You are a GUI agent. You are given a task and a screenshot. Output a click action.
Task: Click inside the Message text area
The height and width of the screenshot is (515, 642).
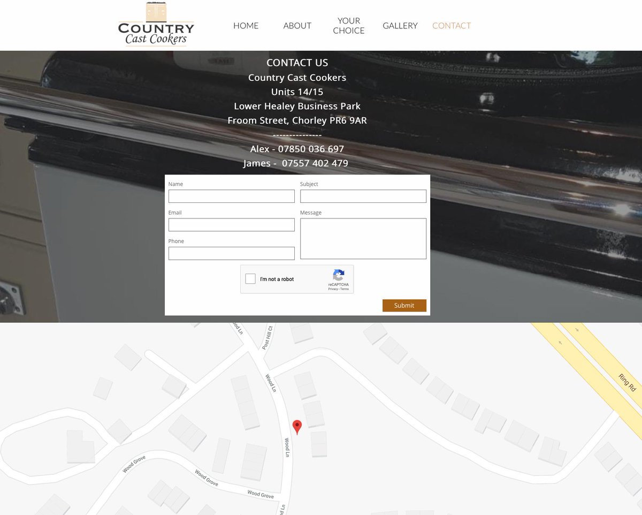(x=363, y=238)
